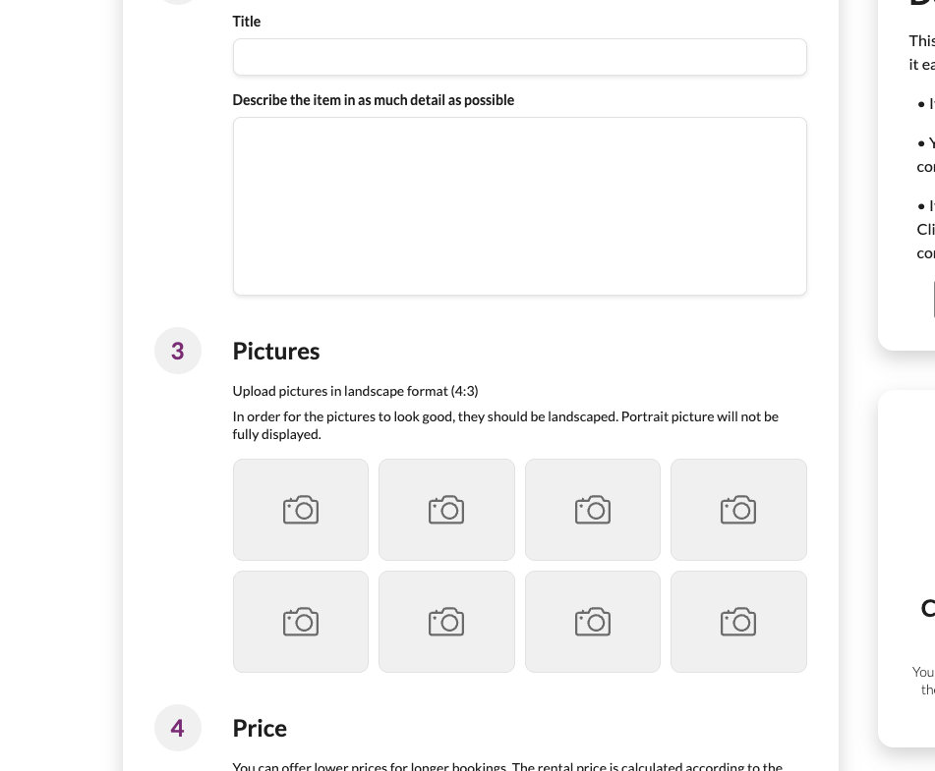The height and width of the screenshot is (771, 935).
Task: Click the step 4 number badge
Action: (178, 728)
